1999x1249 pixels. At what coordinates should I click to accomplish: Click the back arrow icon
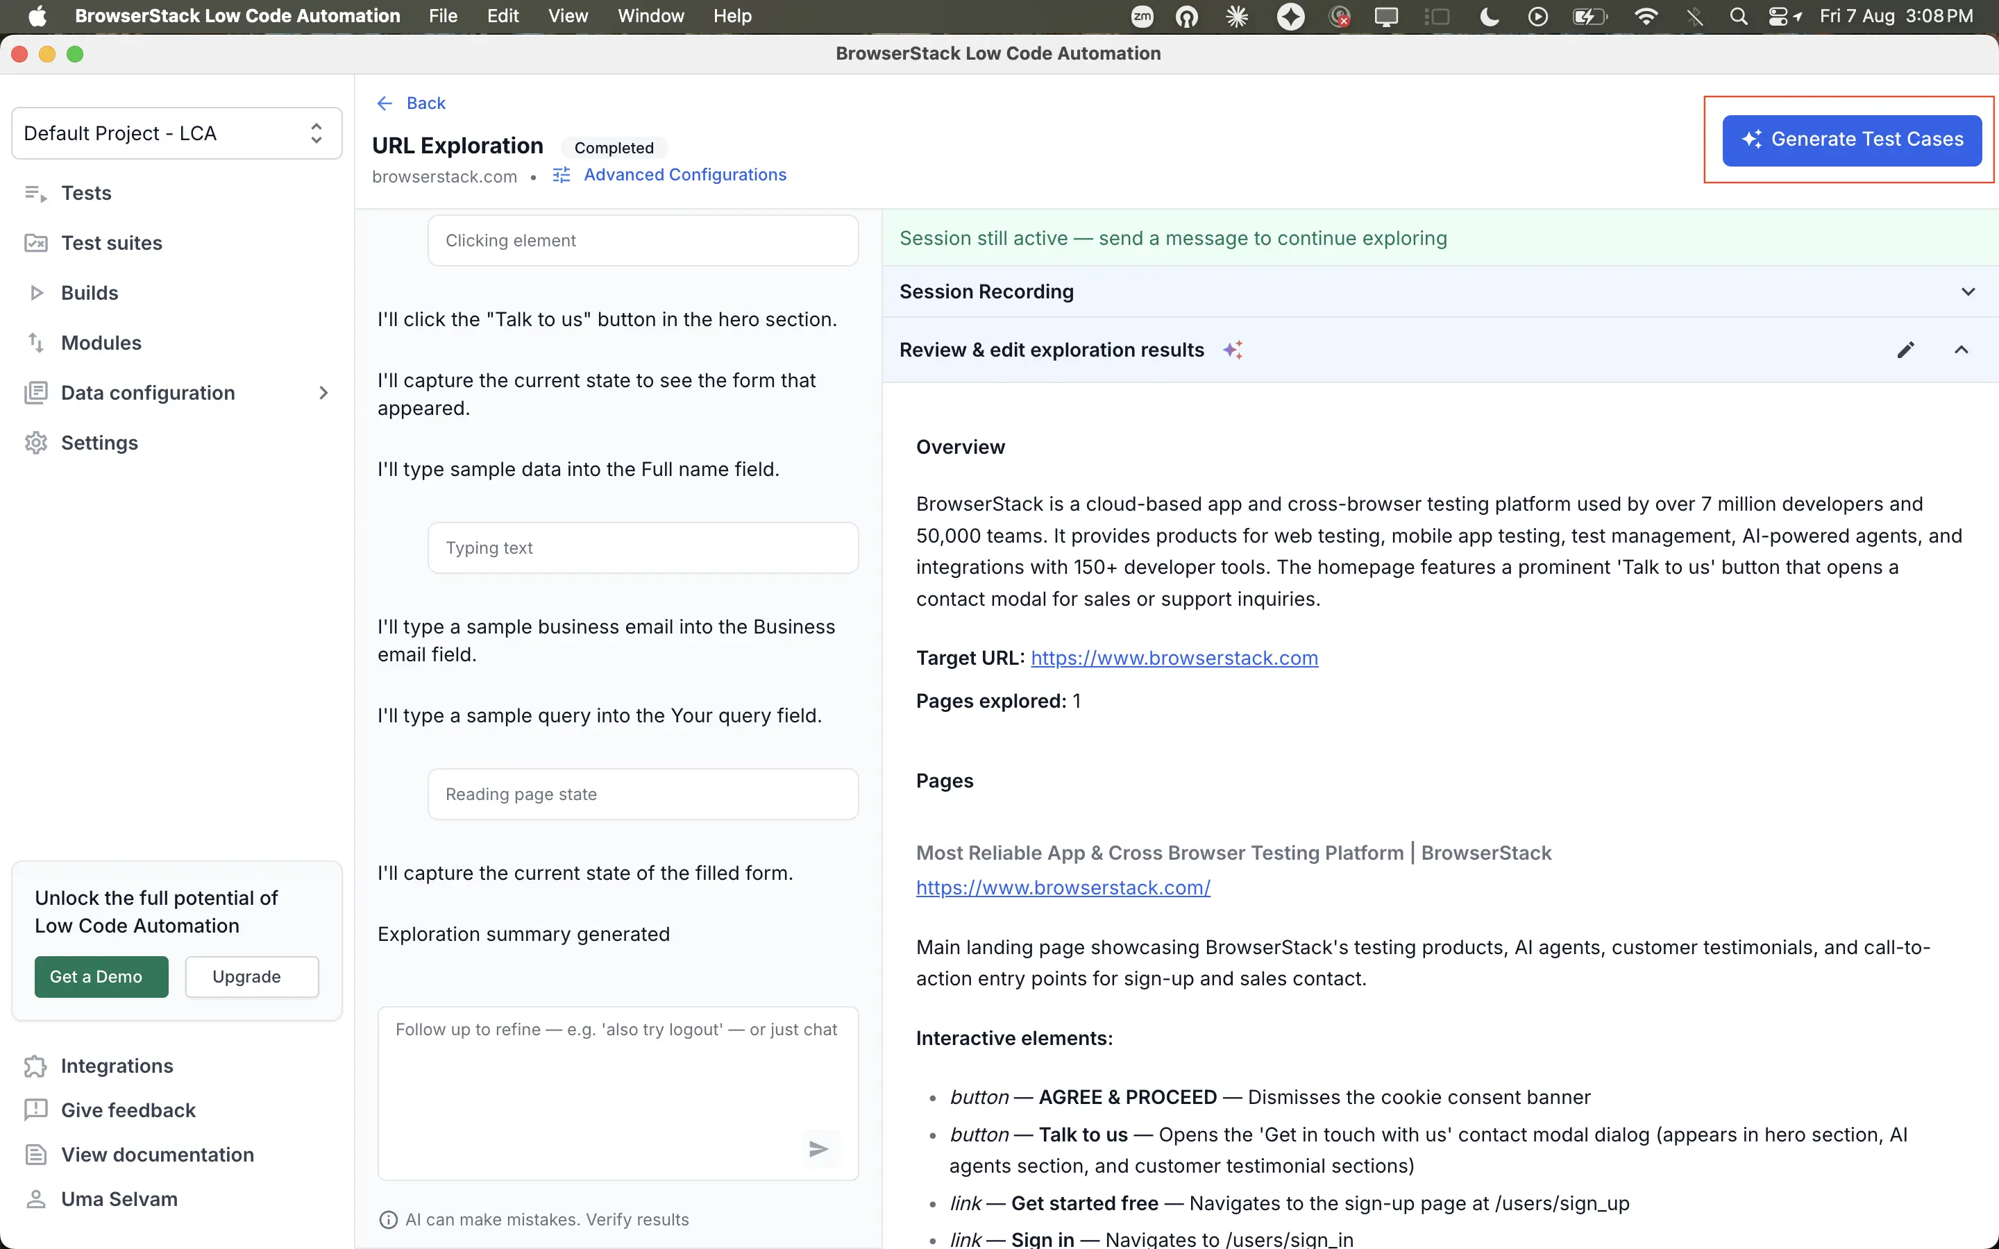pos(385,103)
